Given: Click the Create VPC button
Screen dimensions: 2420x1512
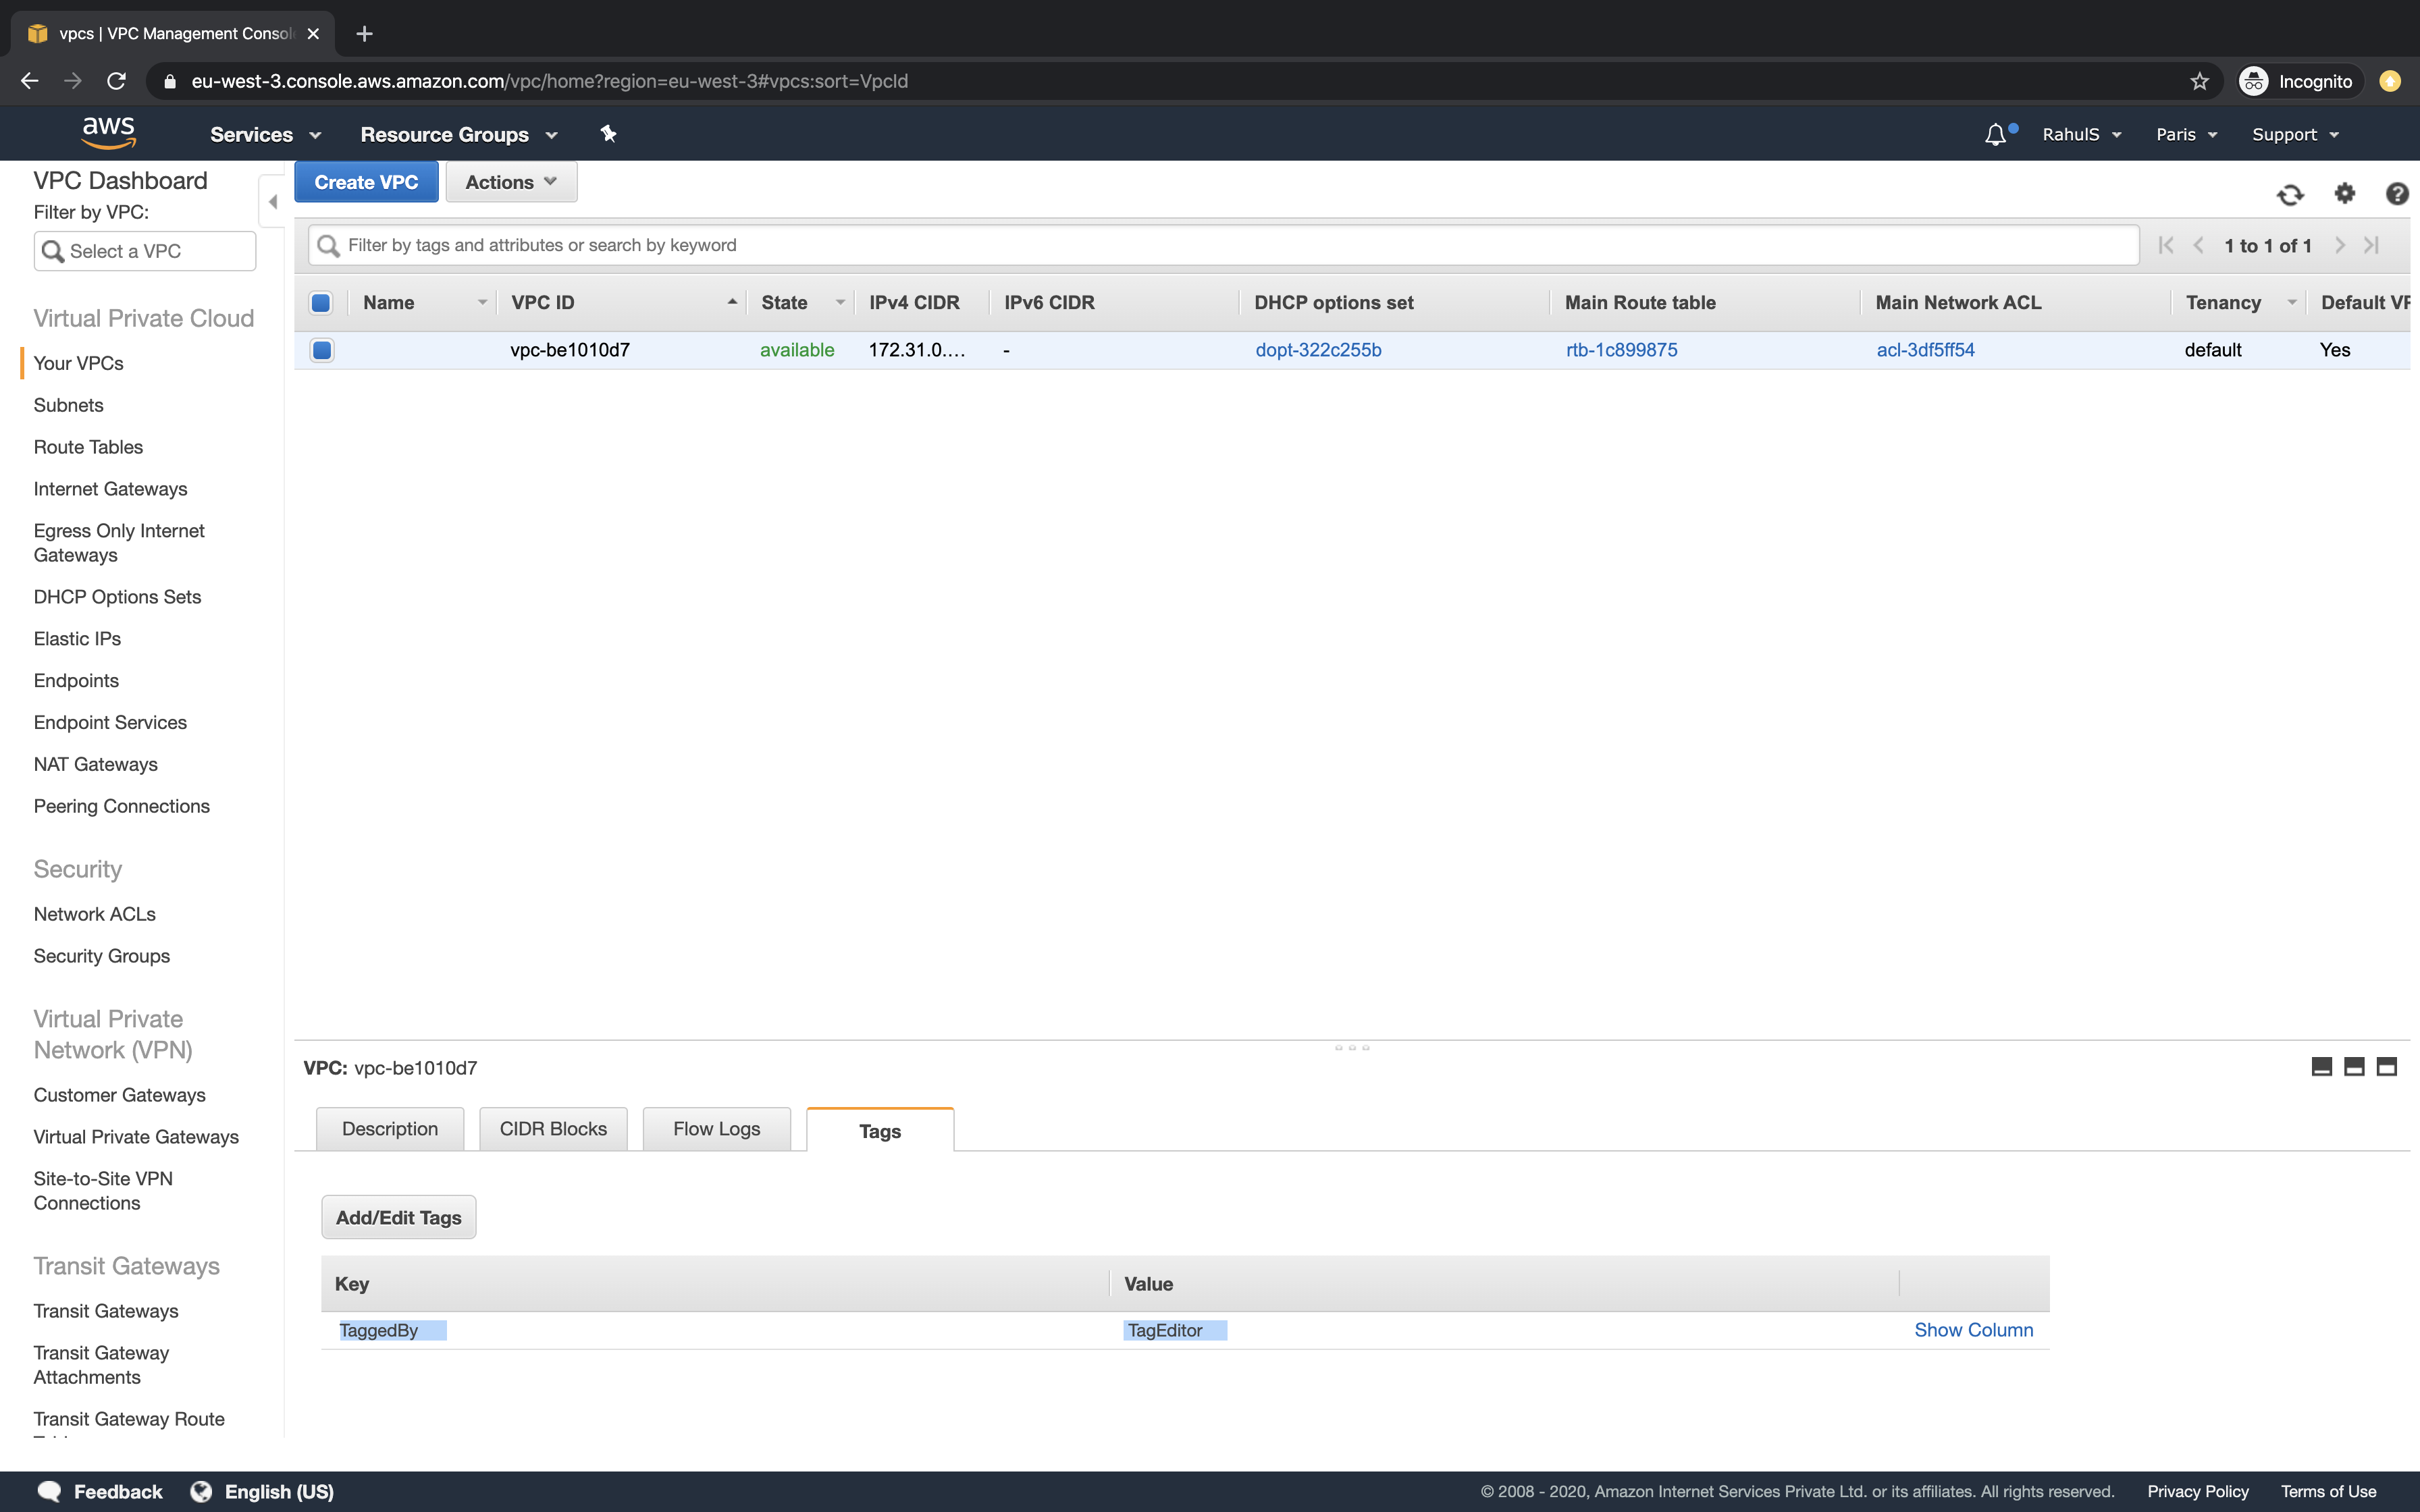Looking at the screenshot, I should [x=366, y=181].
